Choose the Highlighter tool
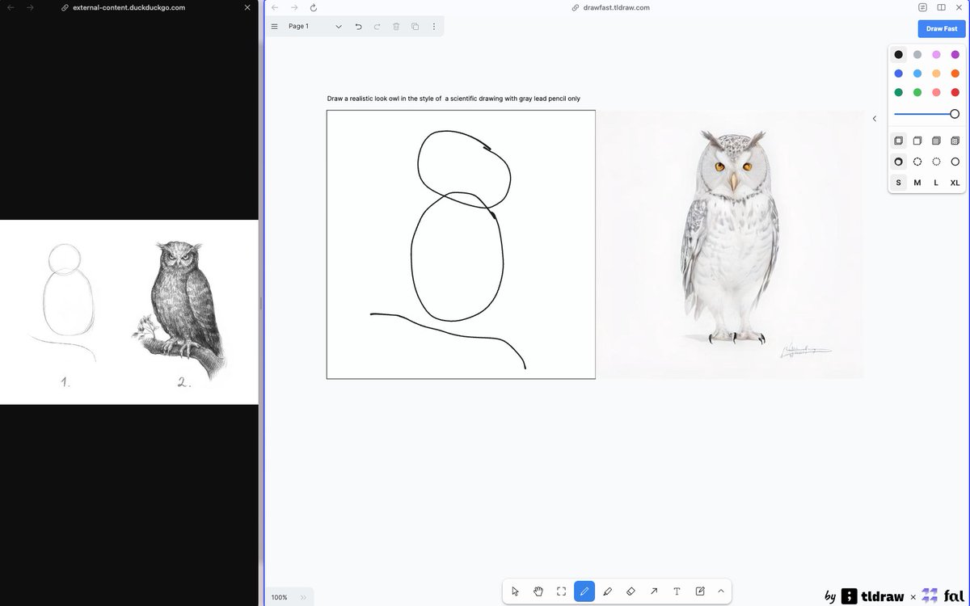Screen dimensions: 970x606 coord(608,591)
